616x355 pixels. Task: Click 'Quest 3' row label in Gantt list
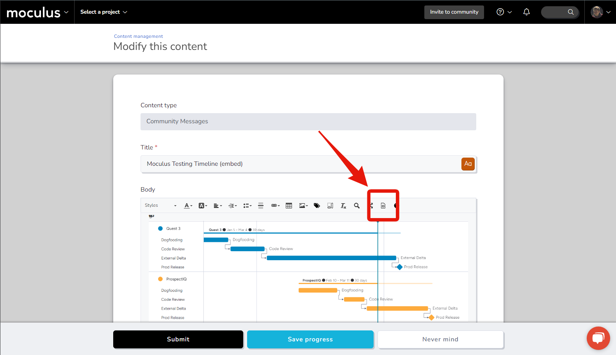click(x=173, y=229)
